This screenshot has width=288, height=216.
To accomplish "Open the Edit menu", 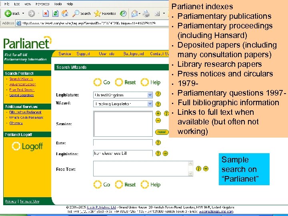I will pyautogui.click(x=17, y=4).
